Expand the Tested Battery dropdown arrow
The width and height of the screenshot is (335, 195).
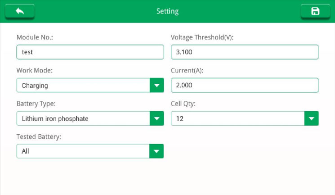156,151
